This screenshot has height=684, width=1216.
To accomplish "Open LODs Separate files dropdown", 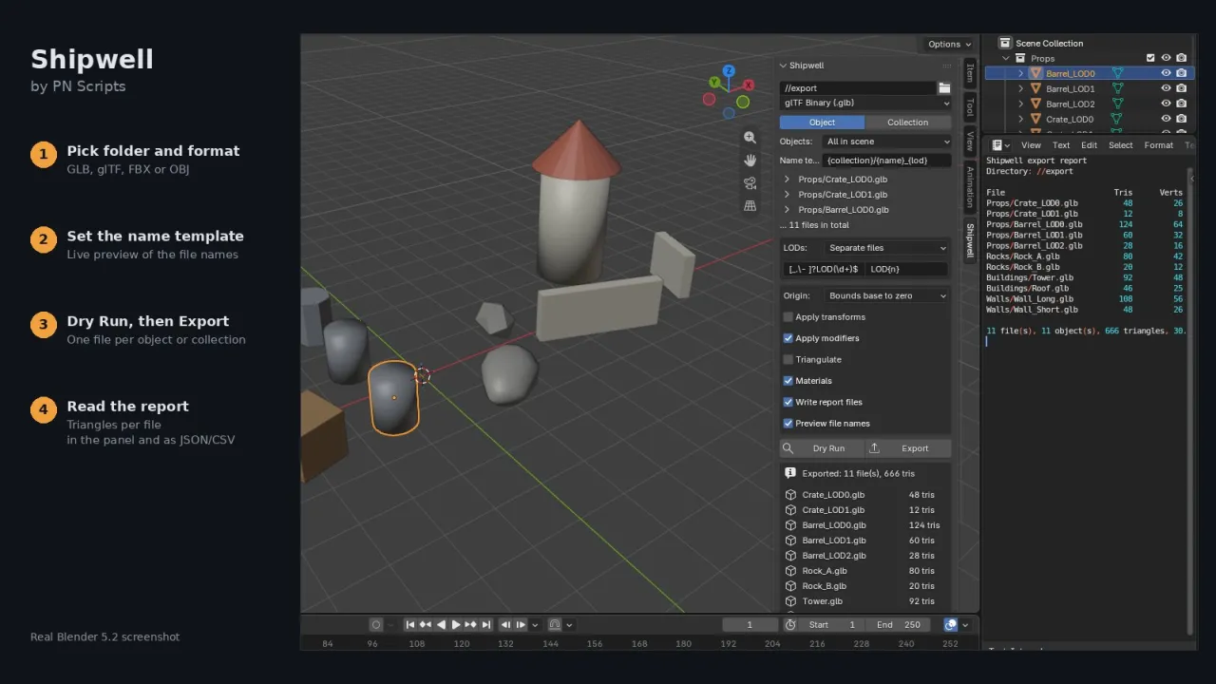I will point(886,248).
